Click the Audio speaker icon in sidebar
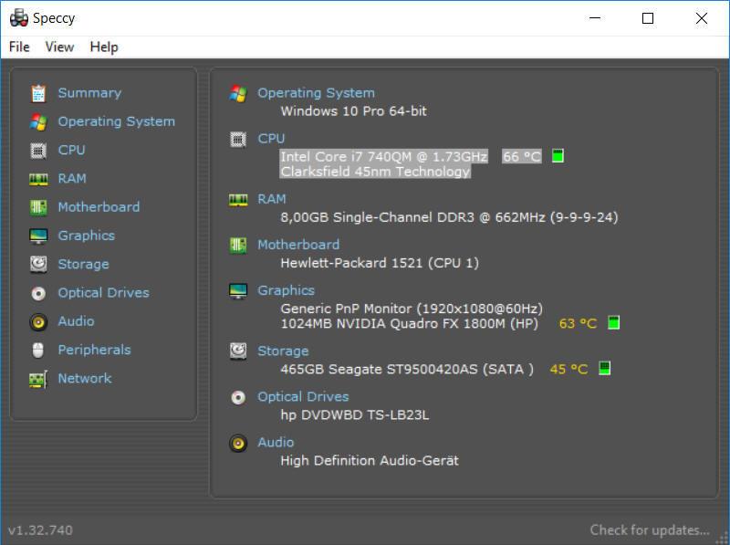The width and height of the screenshot is (730, 545). click(38, 321)
